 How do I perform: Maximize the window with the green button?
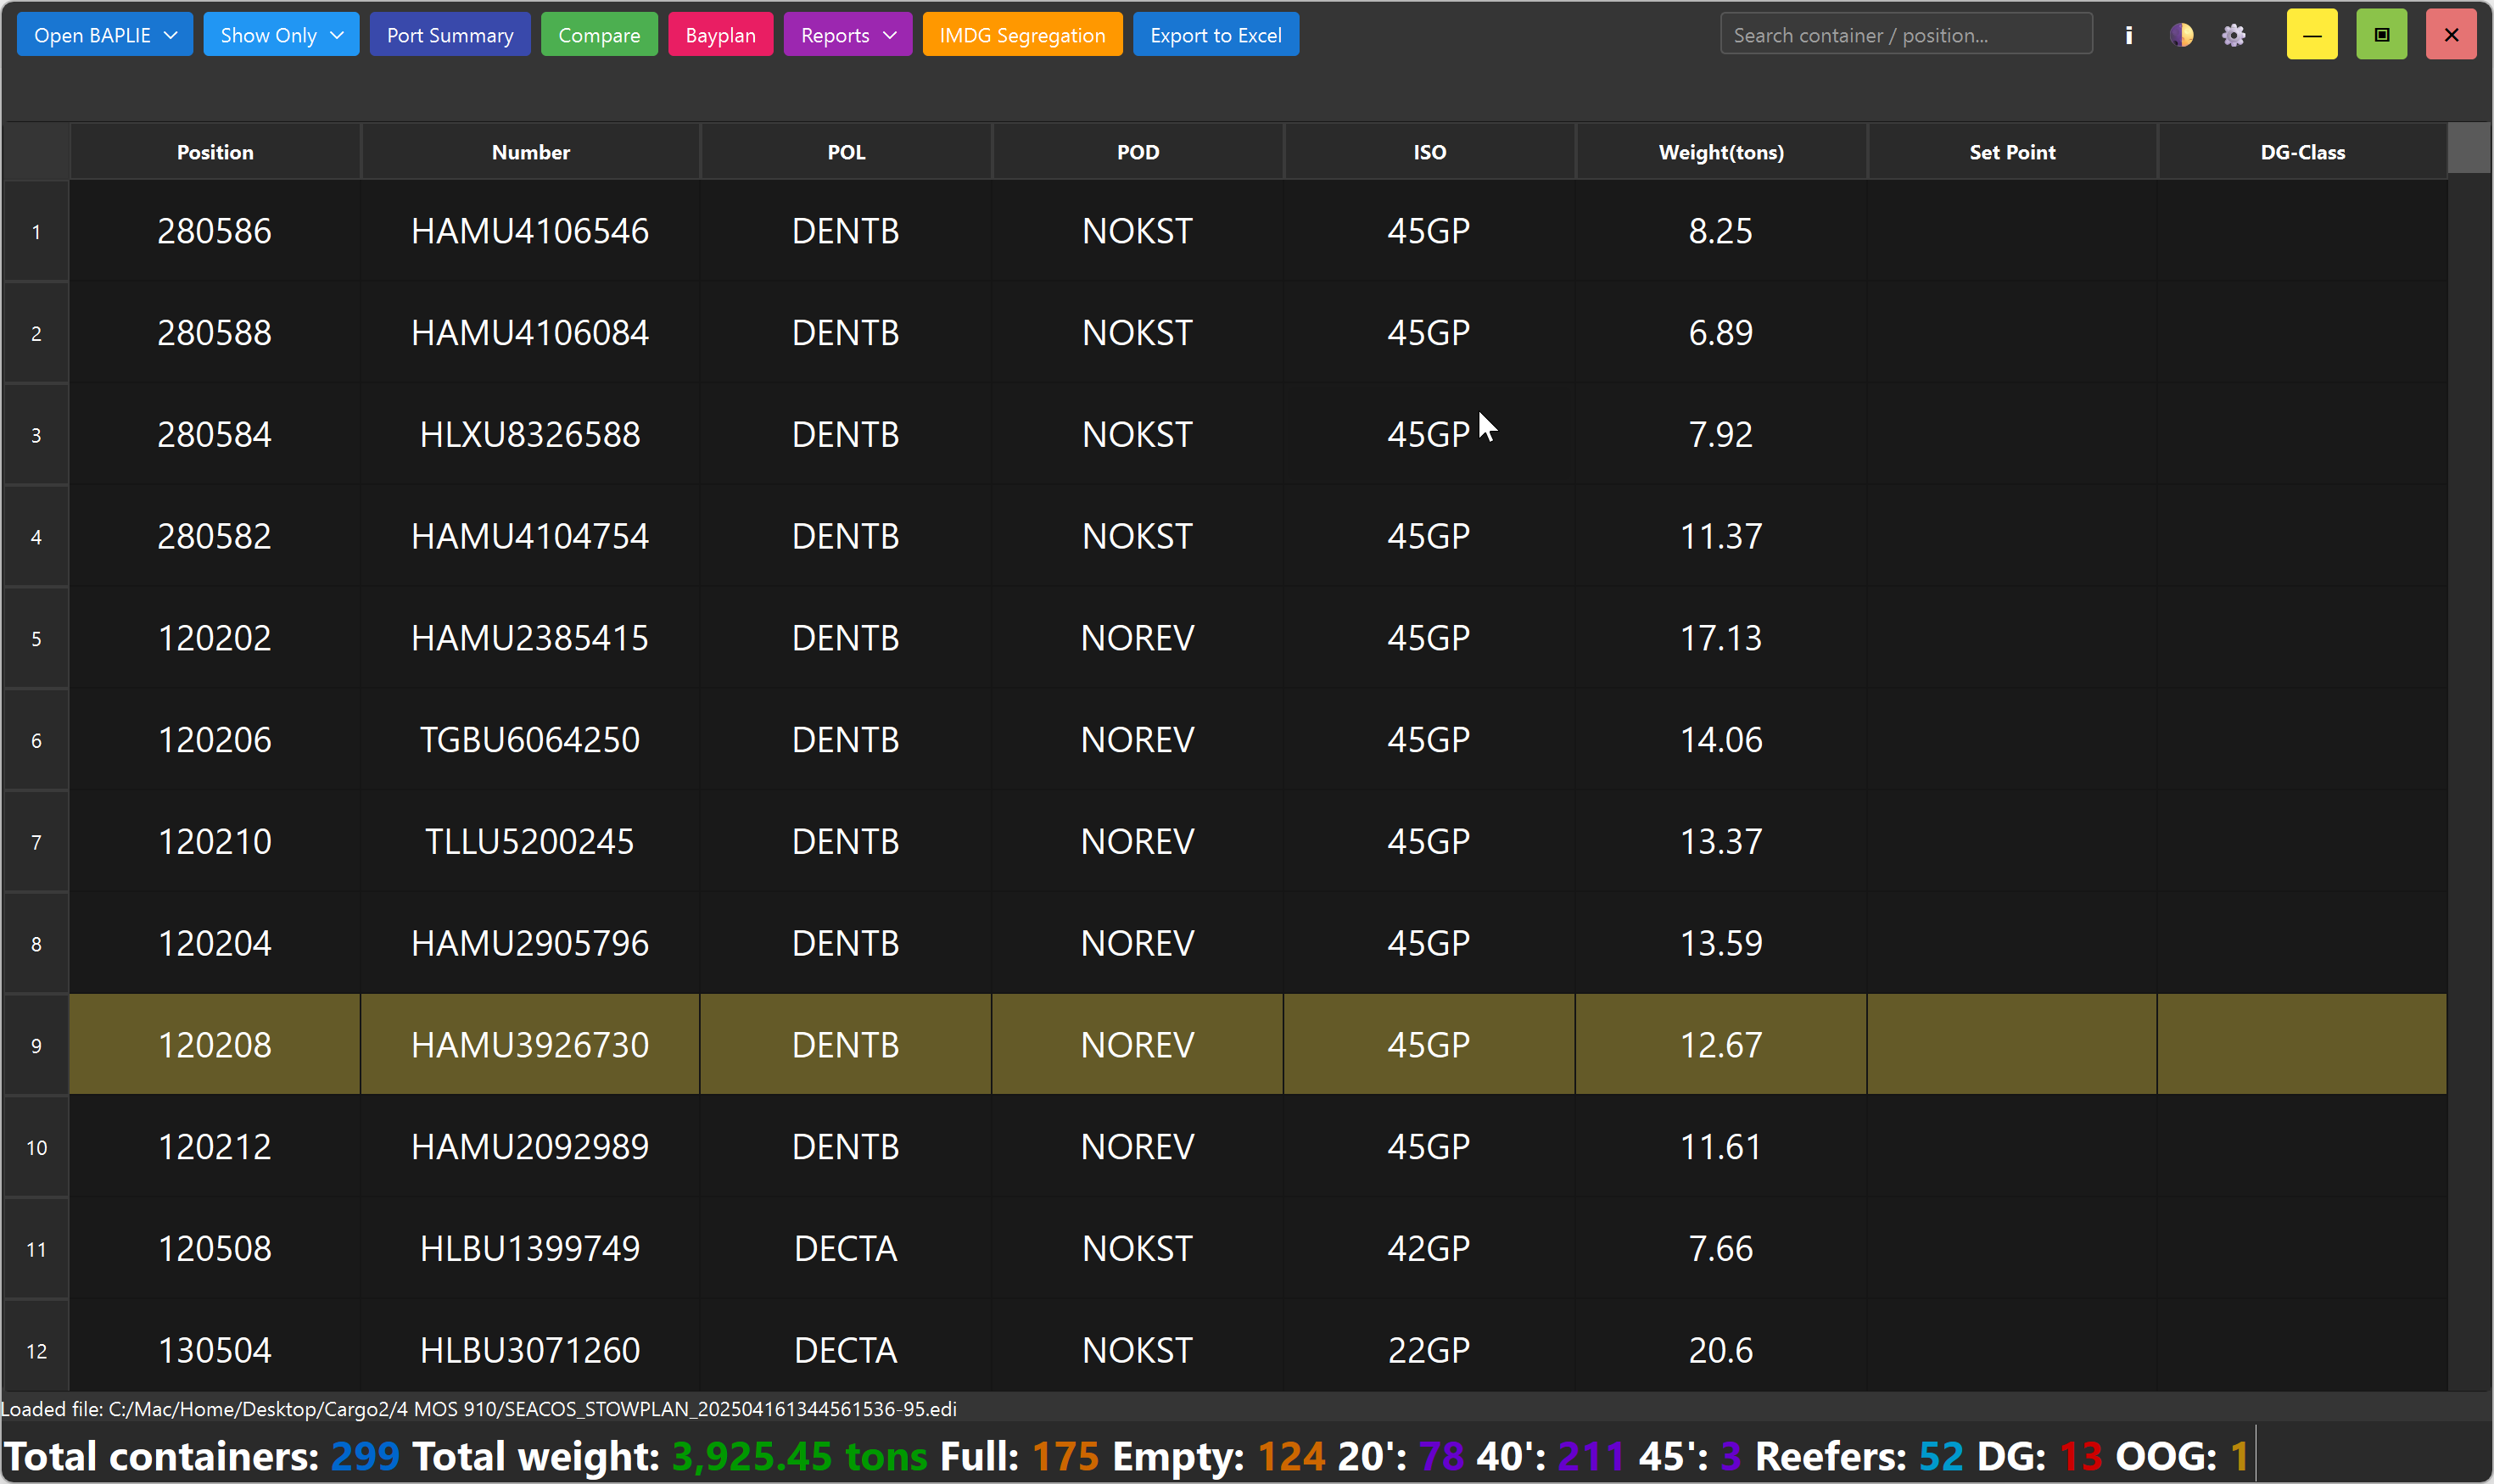pos(2381,35)
